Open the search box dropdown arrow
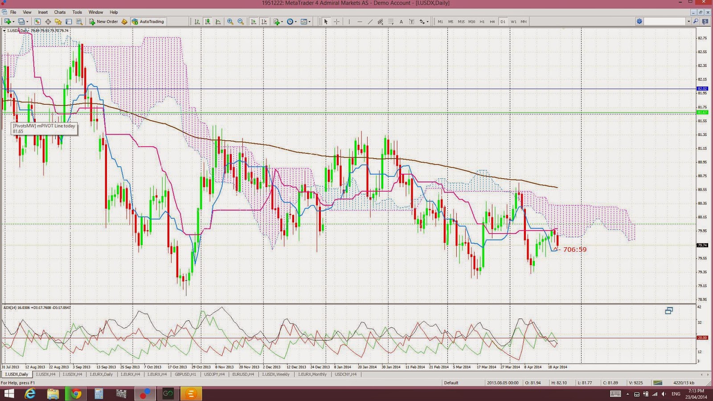The width and height of the screenshot is (713, 401). point(688,21)
